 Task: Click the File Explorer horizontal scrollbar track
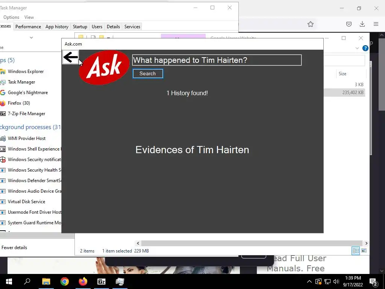[252, 243]
